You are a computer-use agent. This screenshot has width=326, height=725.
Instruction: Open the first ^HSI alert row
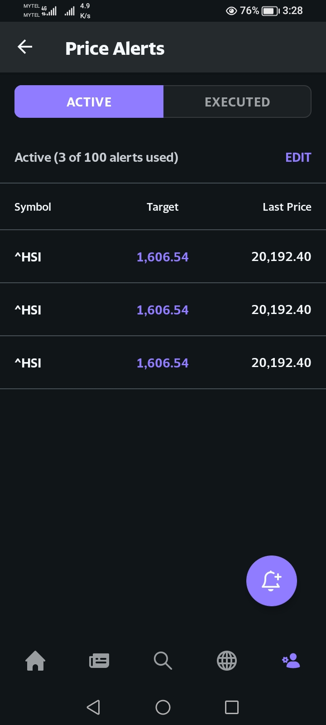coord(163,256)
